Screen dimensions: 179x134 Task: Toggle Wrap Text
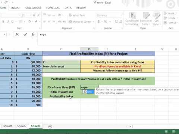pyautogui.click(x=77, y=15)
